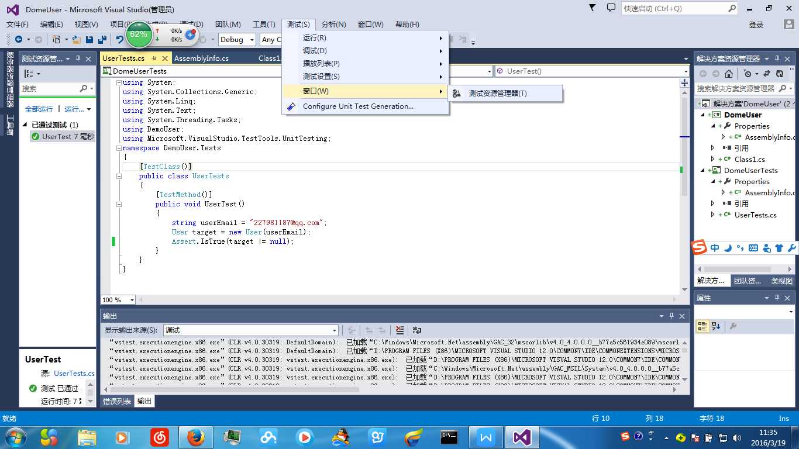Click the Solution Explorer search magnifier
Viewport: 799px width, 449px height.
782,88
